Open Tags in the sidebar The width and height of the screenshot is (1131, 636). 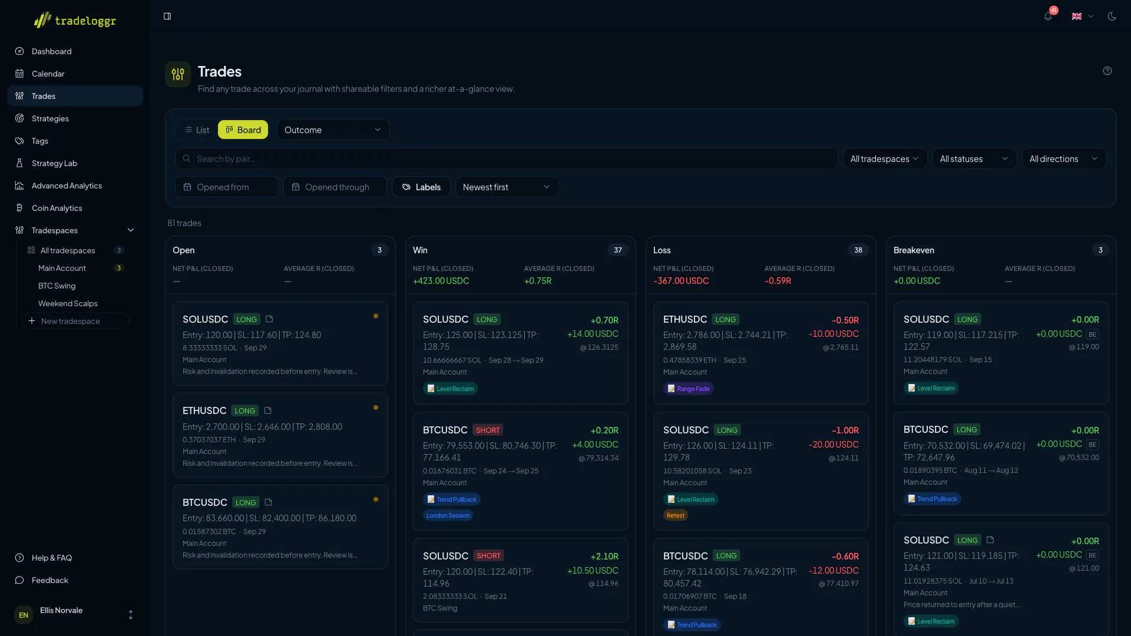coord(75,141)
